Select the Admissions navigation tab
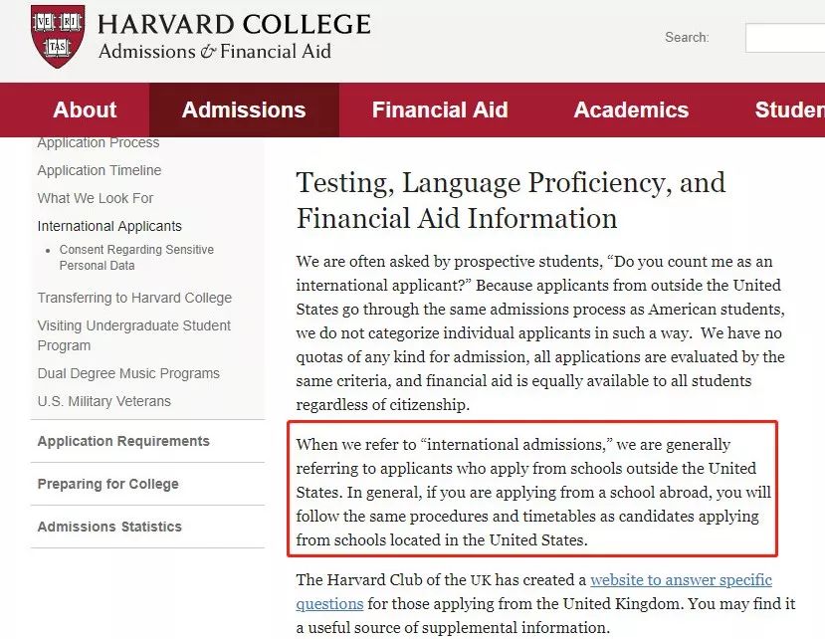The width and height of the screenshot is (825, 639). tap(244, 110)
